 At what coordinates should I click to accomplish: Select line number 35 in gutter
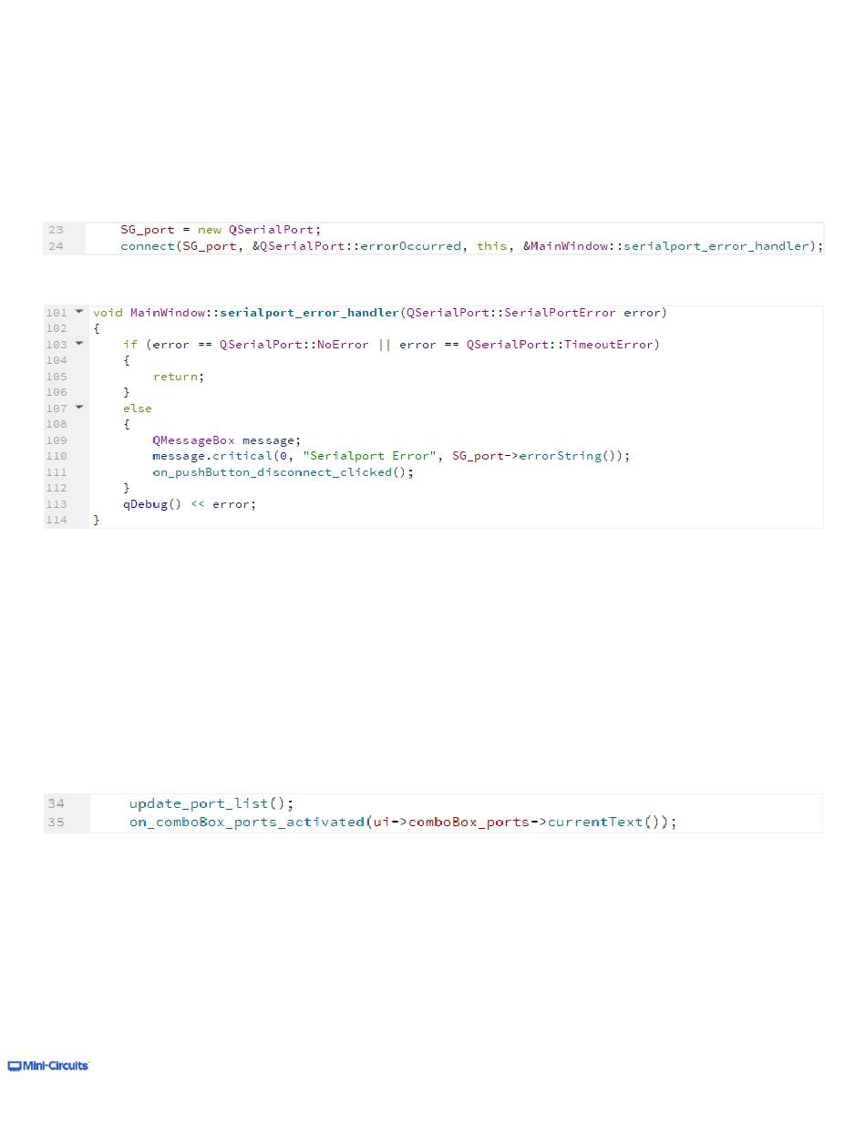pyautogui.click(x=57, y=822)
